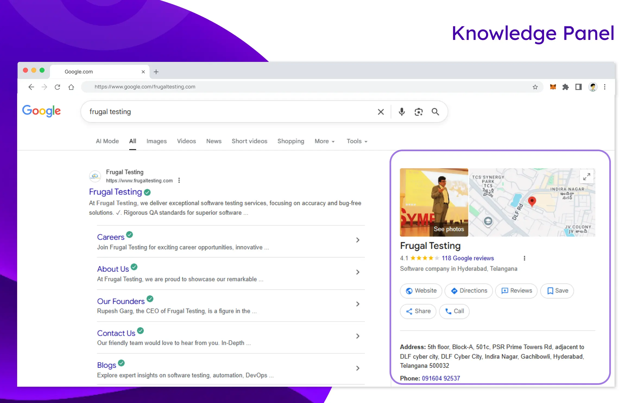This screenshot has height=403, width=641.
Task: Click the phone number 091604 92537
Action: click(x=441, y=378)
